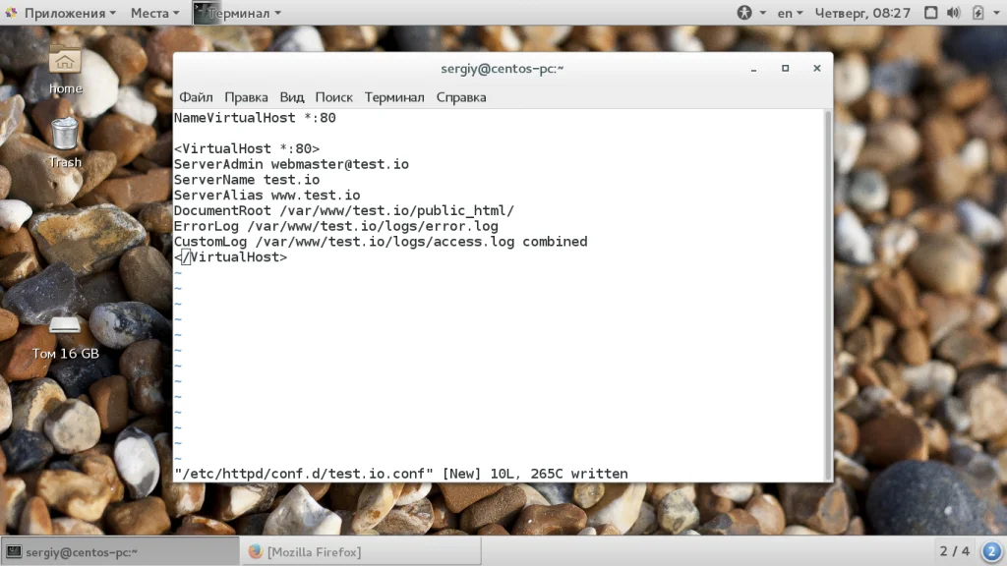Open the Правка menu

click(x=246, y=97)
